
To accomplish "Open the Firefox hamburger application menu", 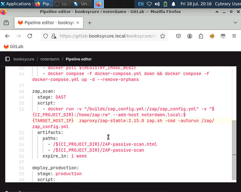I will (x=234, y=36).
